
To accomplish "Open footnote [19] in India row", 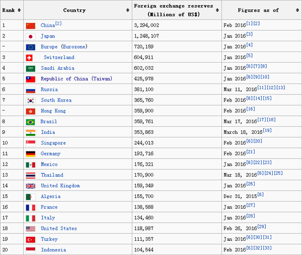I will coord(267,130).
